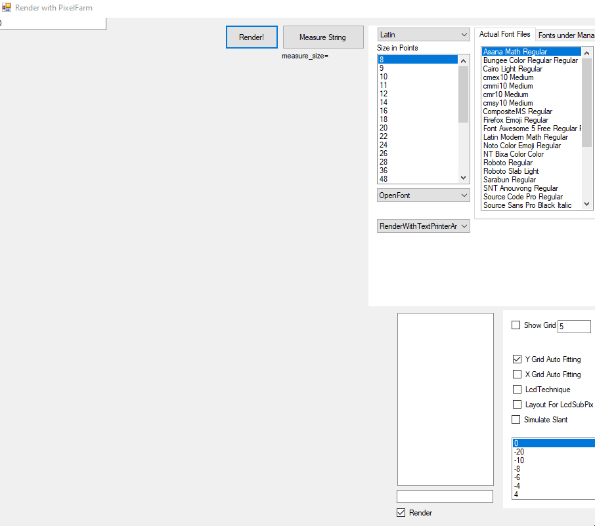Click the Measure String button

[x=322, y=37]
